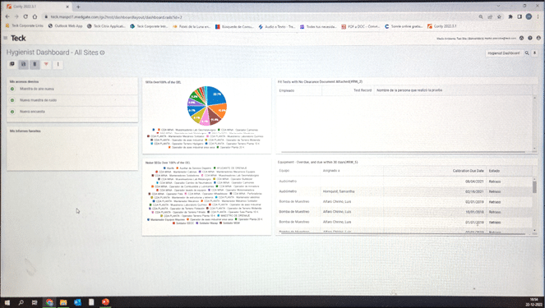Viewport: 545px width, 308px height.
Task: Expand the browser tab search chevron
Action: tap(498, 6)
